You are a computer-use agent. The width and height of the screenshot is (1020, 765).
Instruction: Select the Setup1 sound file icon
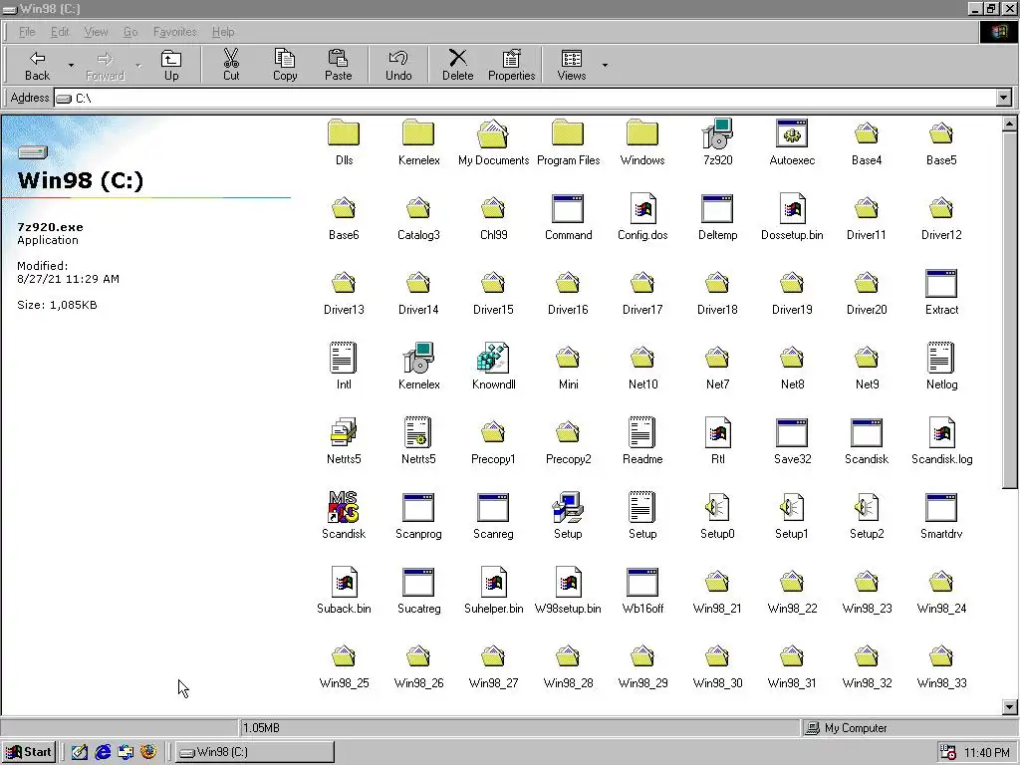[792, 507]
